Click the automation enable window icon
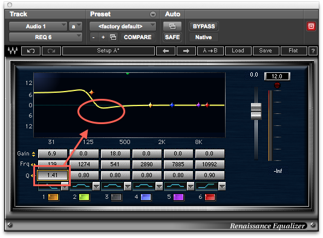Screen dimensions: 323x238 [x=172, y=27]
